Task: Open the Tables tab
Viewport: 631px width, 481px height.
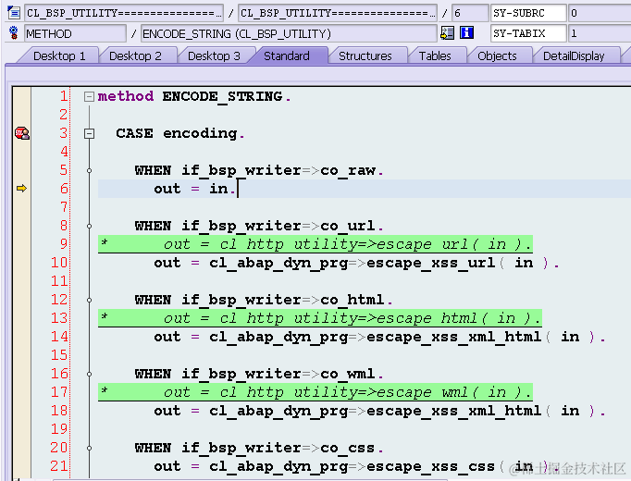Action: (x=435, y=55)
